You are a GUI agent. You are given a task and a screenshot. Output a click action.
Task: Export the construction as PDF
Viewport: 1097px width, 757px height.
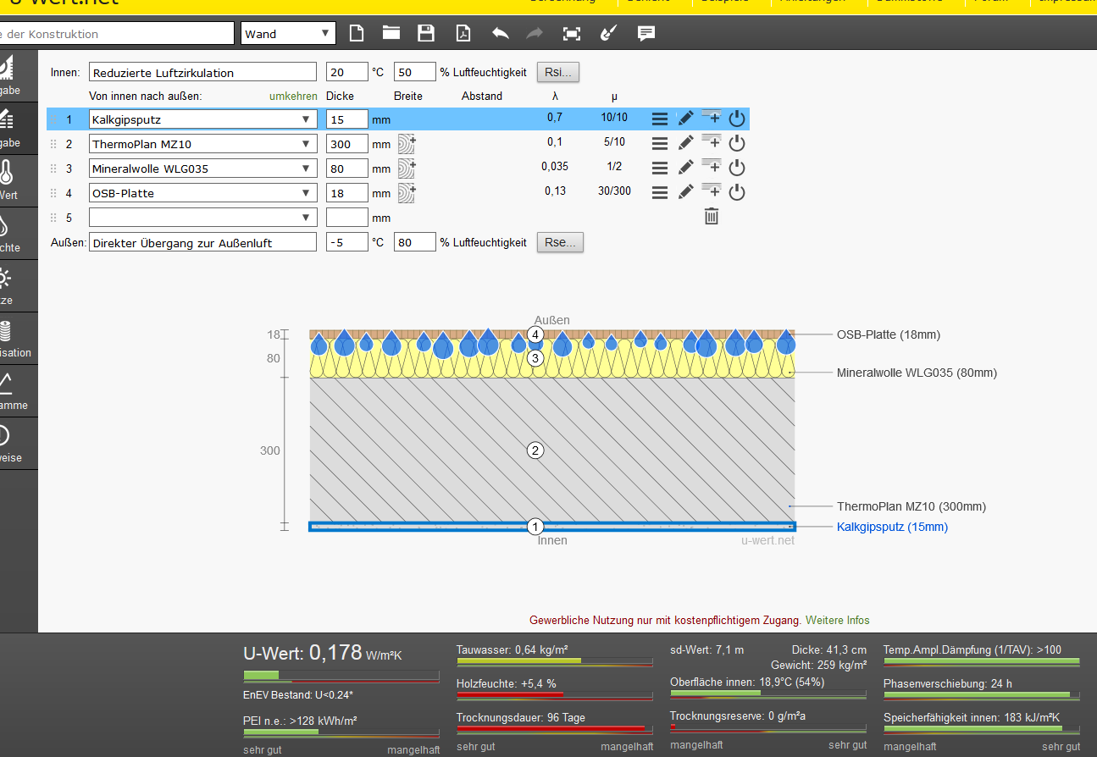point(463,34)
